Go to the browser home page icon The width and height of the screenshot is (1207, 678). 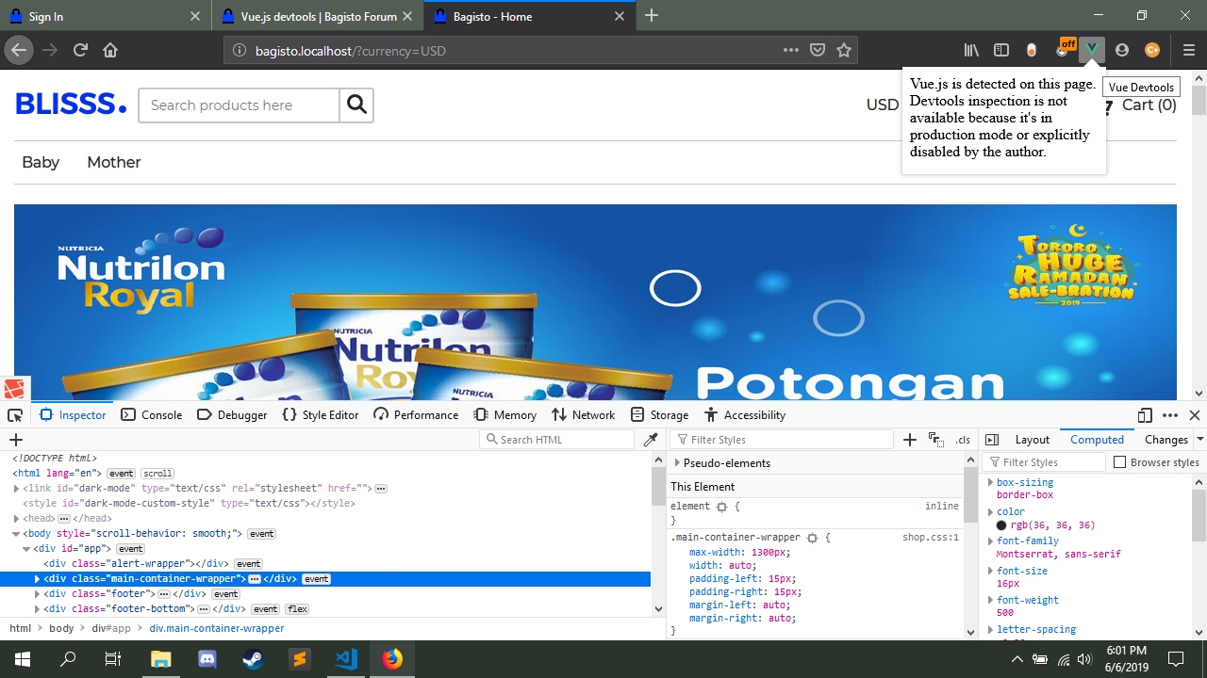point(110,50)
